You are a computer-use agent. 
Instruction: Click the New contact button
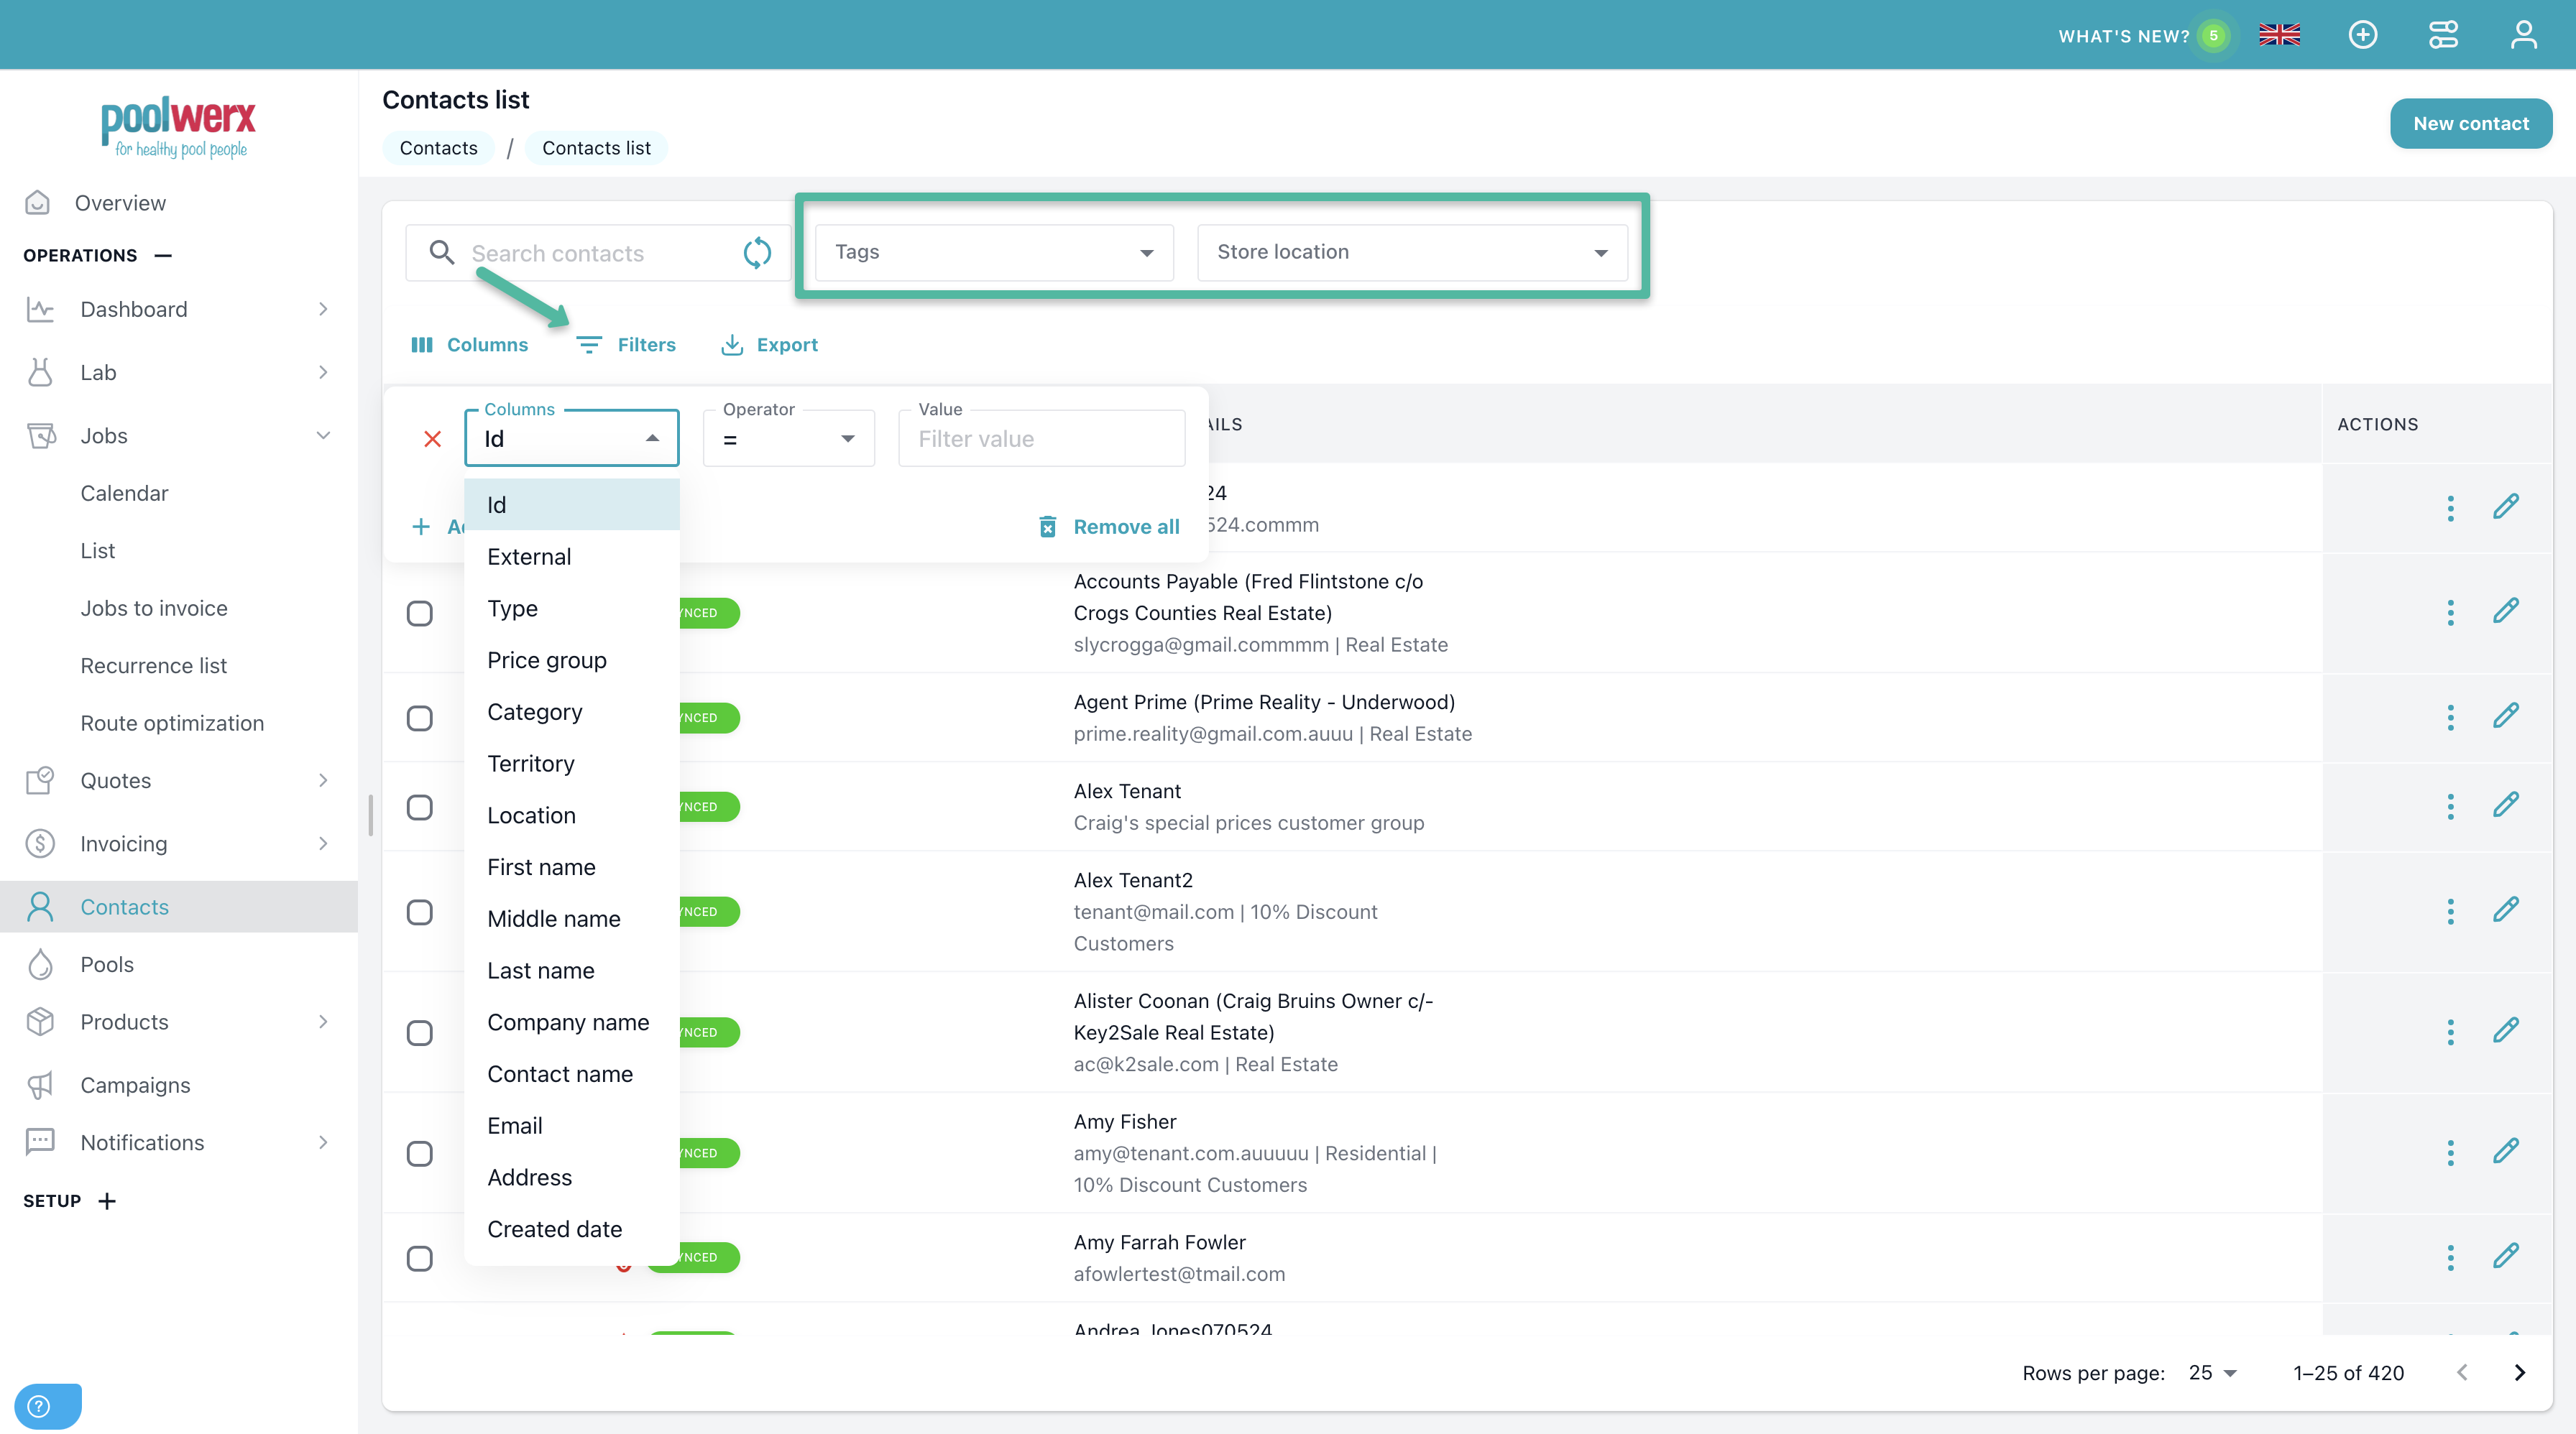click(x=2470, y=124)
